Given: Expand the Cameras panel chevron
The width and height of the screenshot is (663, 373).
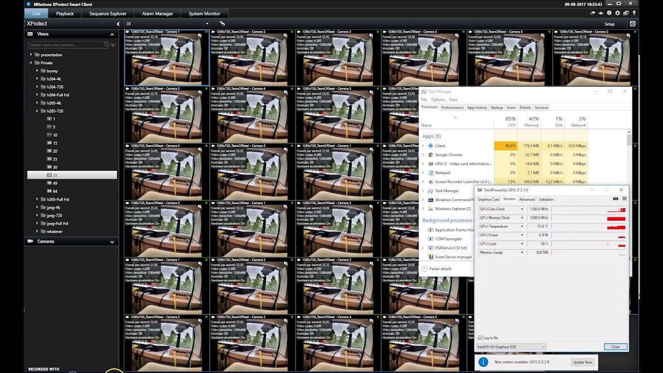Looking at the screenshot, I should 112,241.
